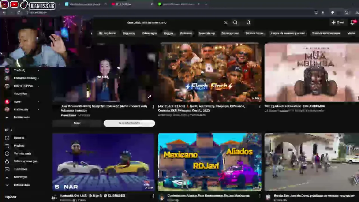Click the search field with don pablo text

(x=174, y=22)
